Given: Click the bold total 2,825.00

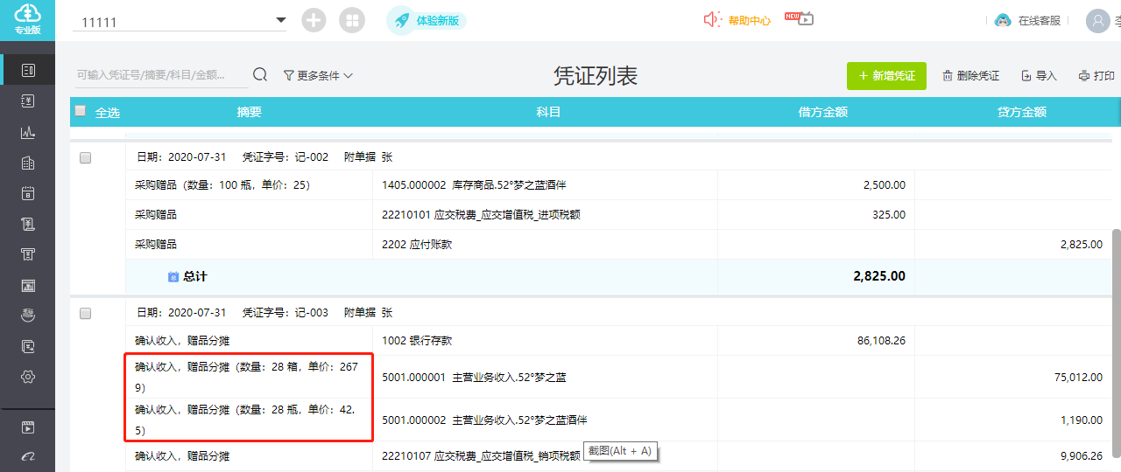Looking at the screenshot, I should 879,276.
